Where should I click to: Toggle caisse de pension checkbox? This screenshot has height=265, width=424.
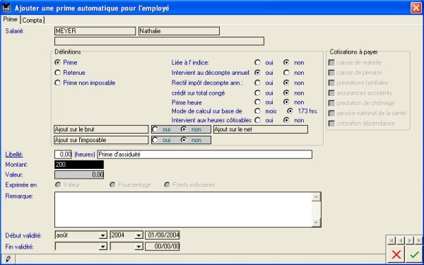click(x=331, y=73)
